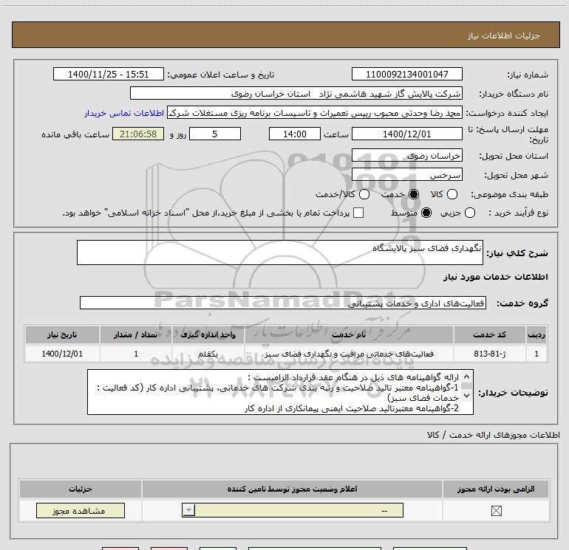
Task: Click service name cell فعالیت‌های خدماتی مراقبت
Action: (x=349, y=354)
